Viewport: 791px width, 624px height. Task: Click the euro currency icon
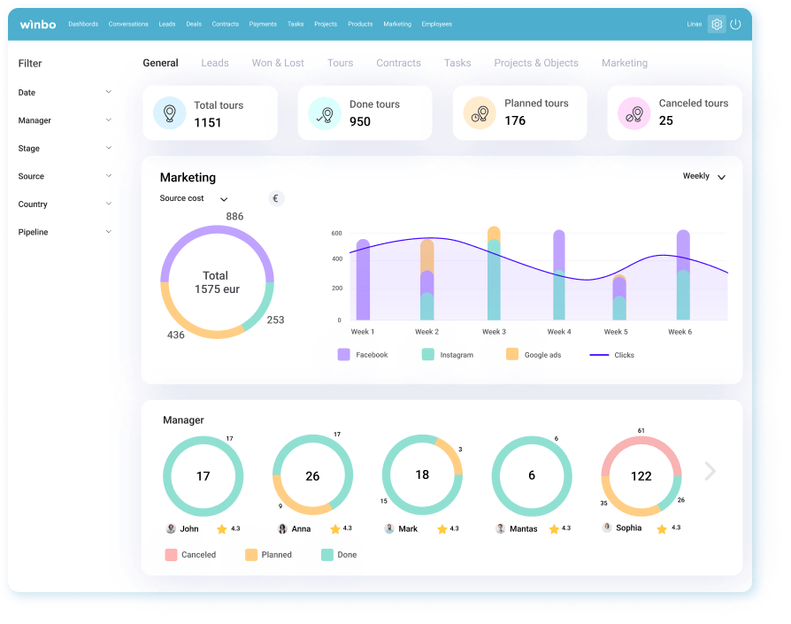coord(276,198)
